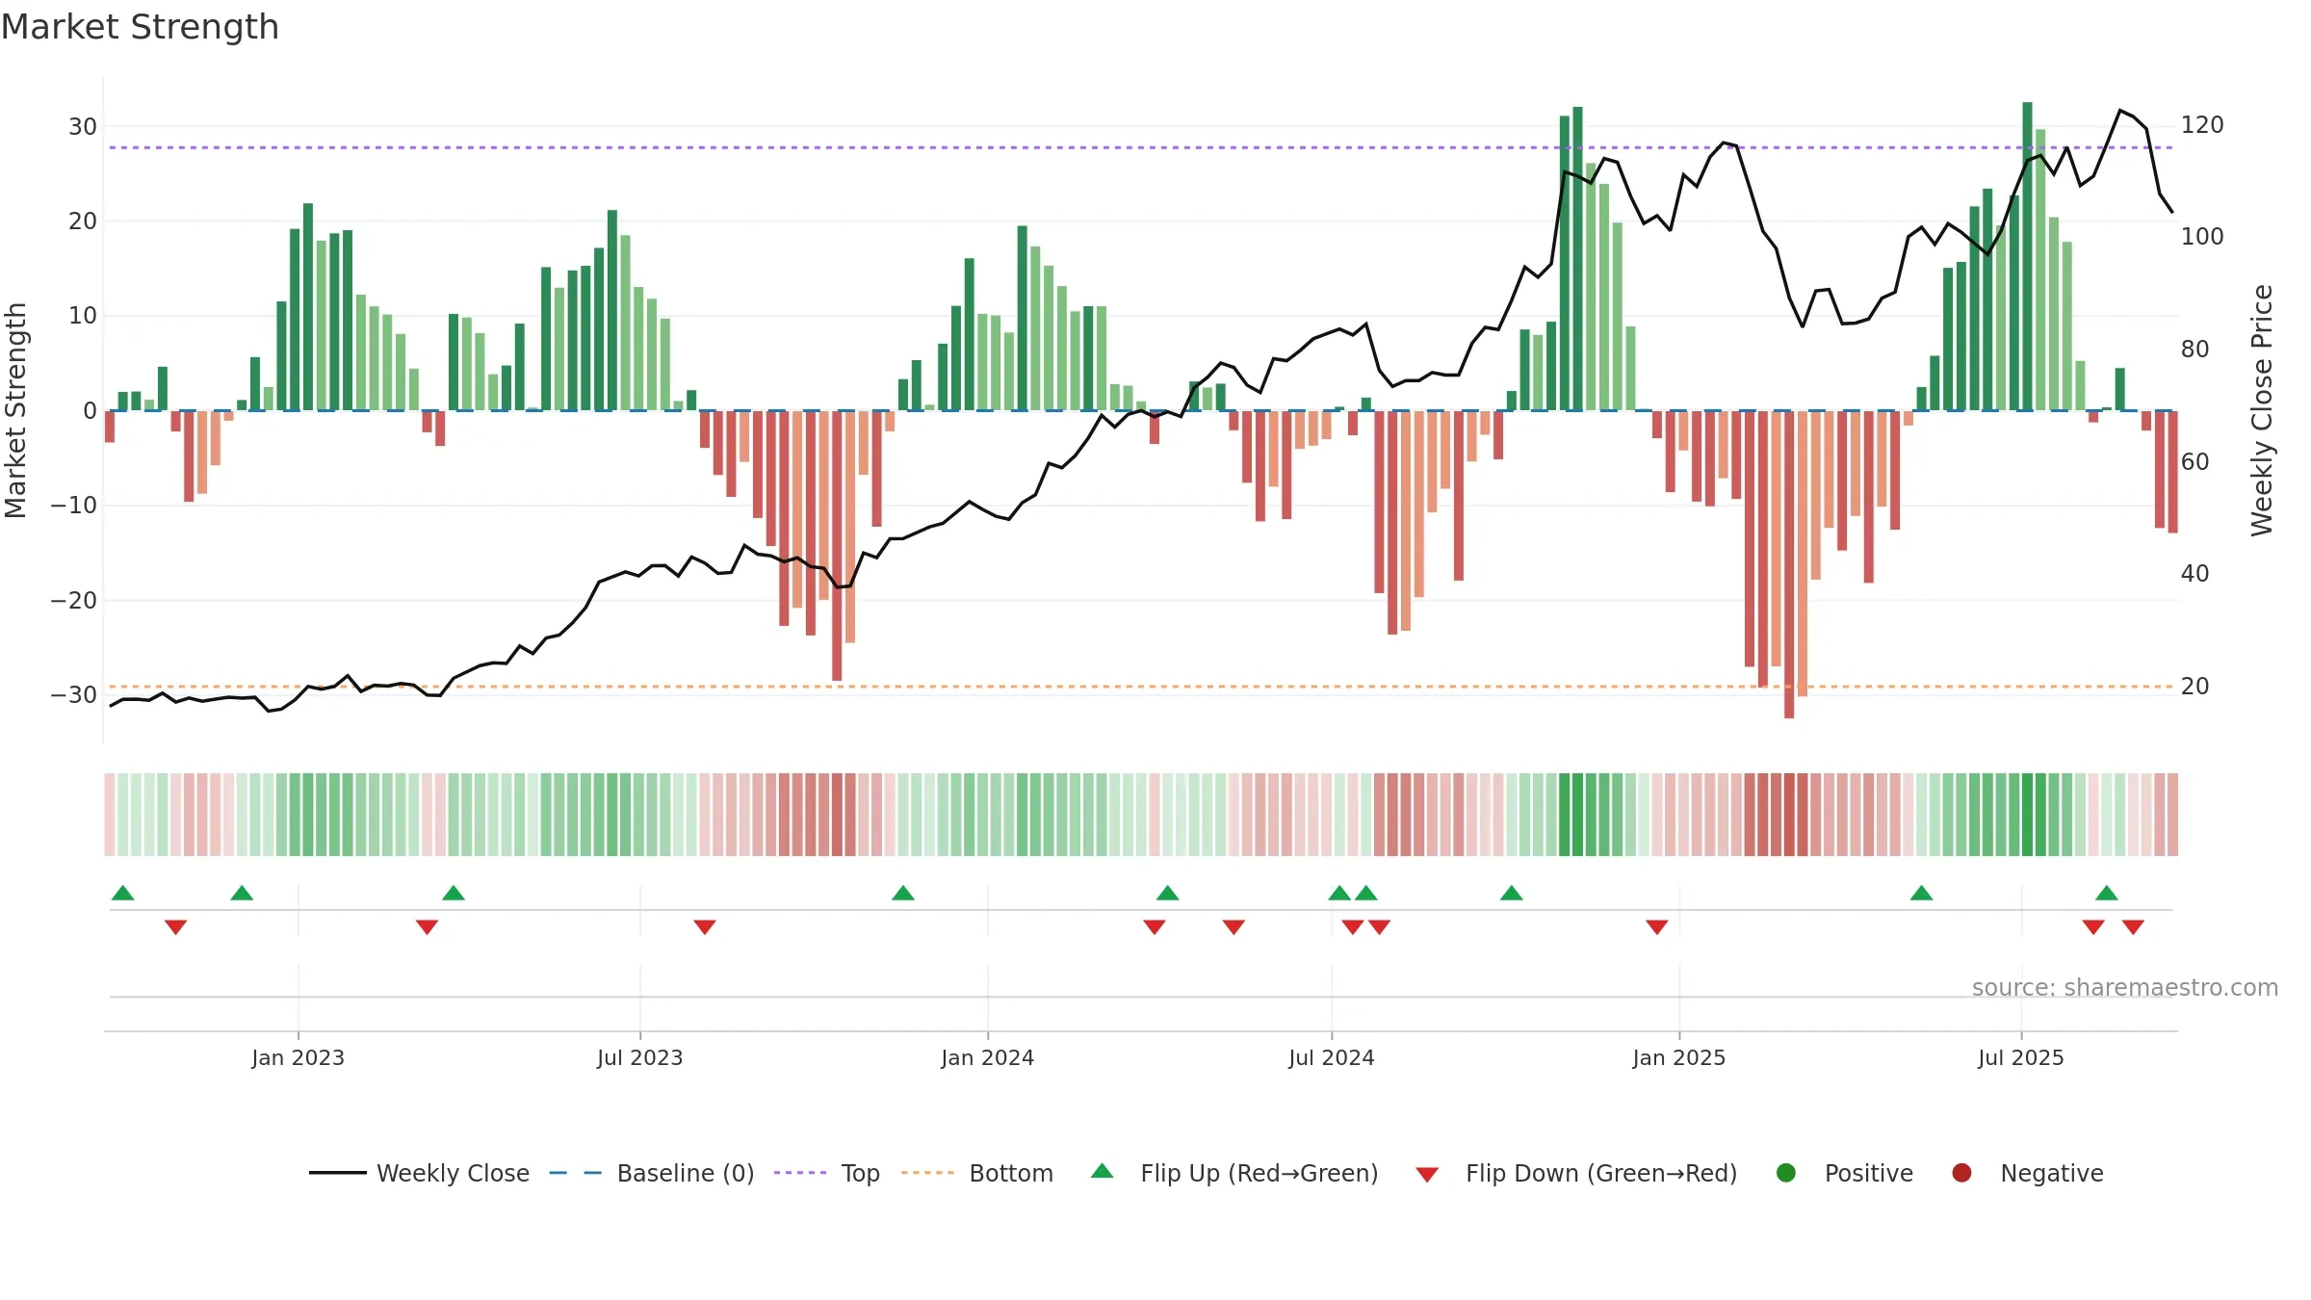Viewport: 2311px width, 1300px height.
Task: Click the 0 tick on Market Strength axis
Action: coord(90,411)
